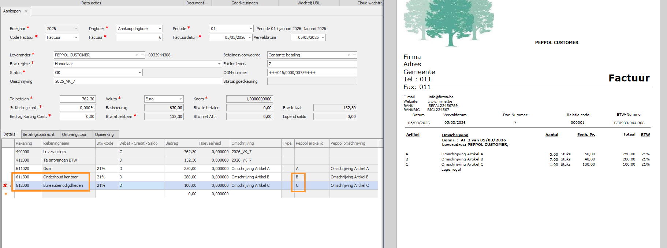Open the Periode dropdown
The height and width of the screenshot is (248, 667).
point(251,29)
